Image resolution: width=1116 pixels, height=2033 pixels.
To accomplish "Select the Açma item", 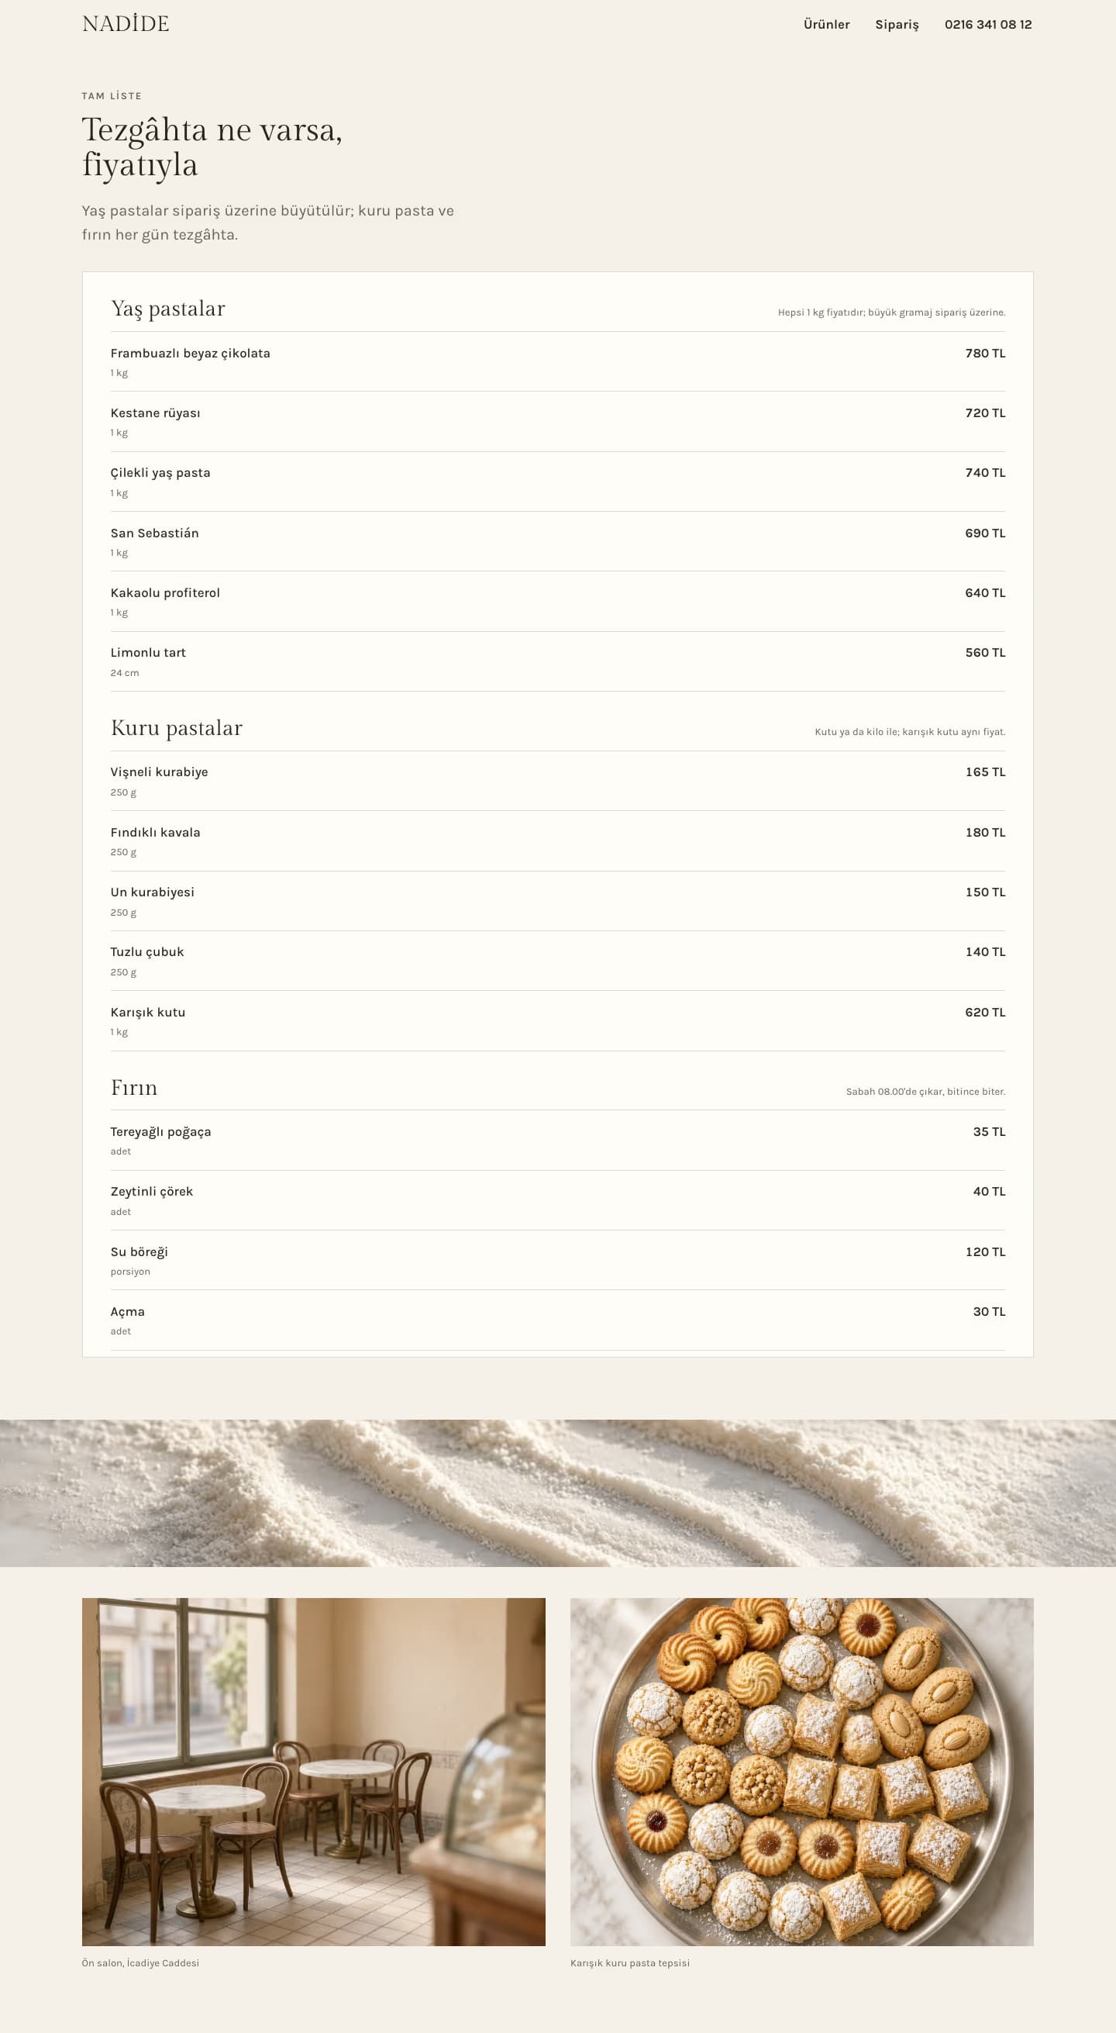I will click(x=557, y=1320).
